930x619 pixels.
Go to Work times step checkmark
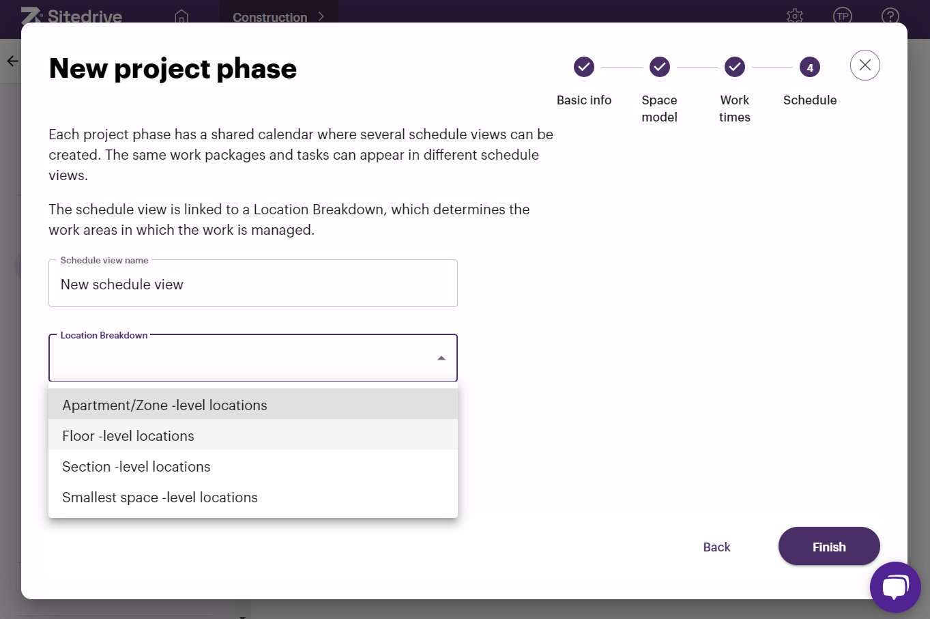point(734,67)
